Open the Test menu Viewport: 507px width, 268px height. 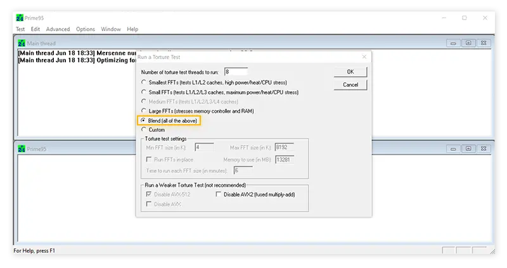click(20, 29)
